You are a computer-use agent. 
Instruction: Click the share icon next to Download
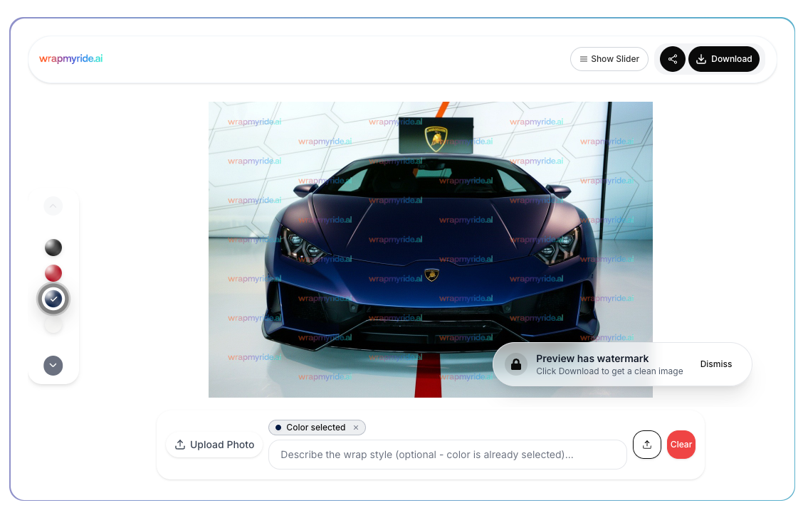tap(672, 59)
